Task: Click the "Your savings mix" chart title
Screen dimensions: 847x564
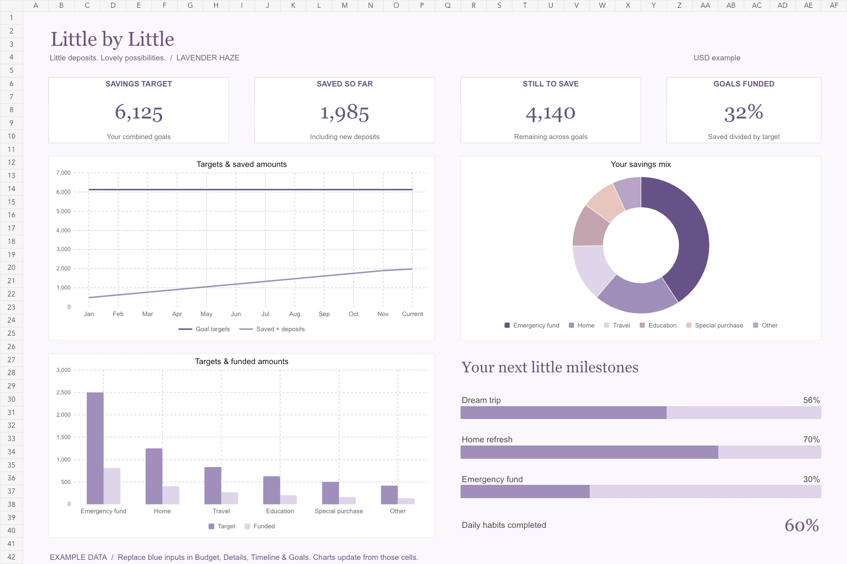Action: 641,164
